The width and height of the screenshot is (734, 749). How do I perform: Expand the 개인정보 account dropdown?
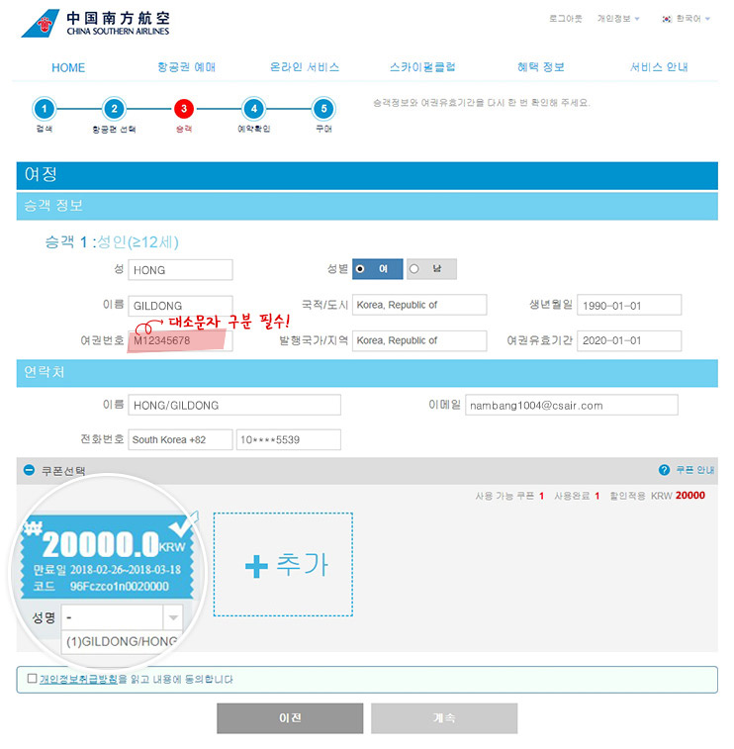coord(618,19)
